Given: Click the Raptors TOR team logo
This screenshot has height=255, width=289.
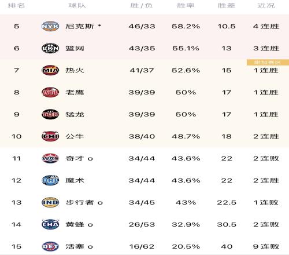Looking at the screenshot, I should [x=50, y=114].
